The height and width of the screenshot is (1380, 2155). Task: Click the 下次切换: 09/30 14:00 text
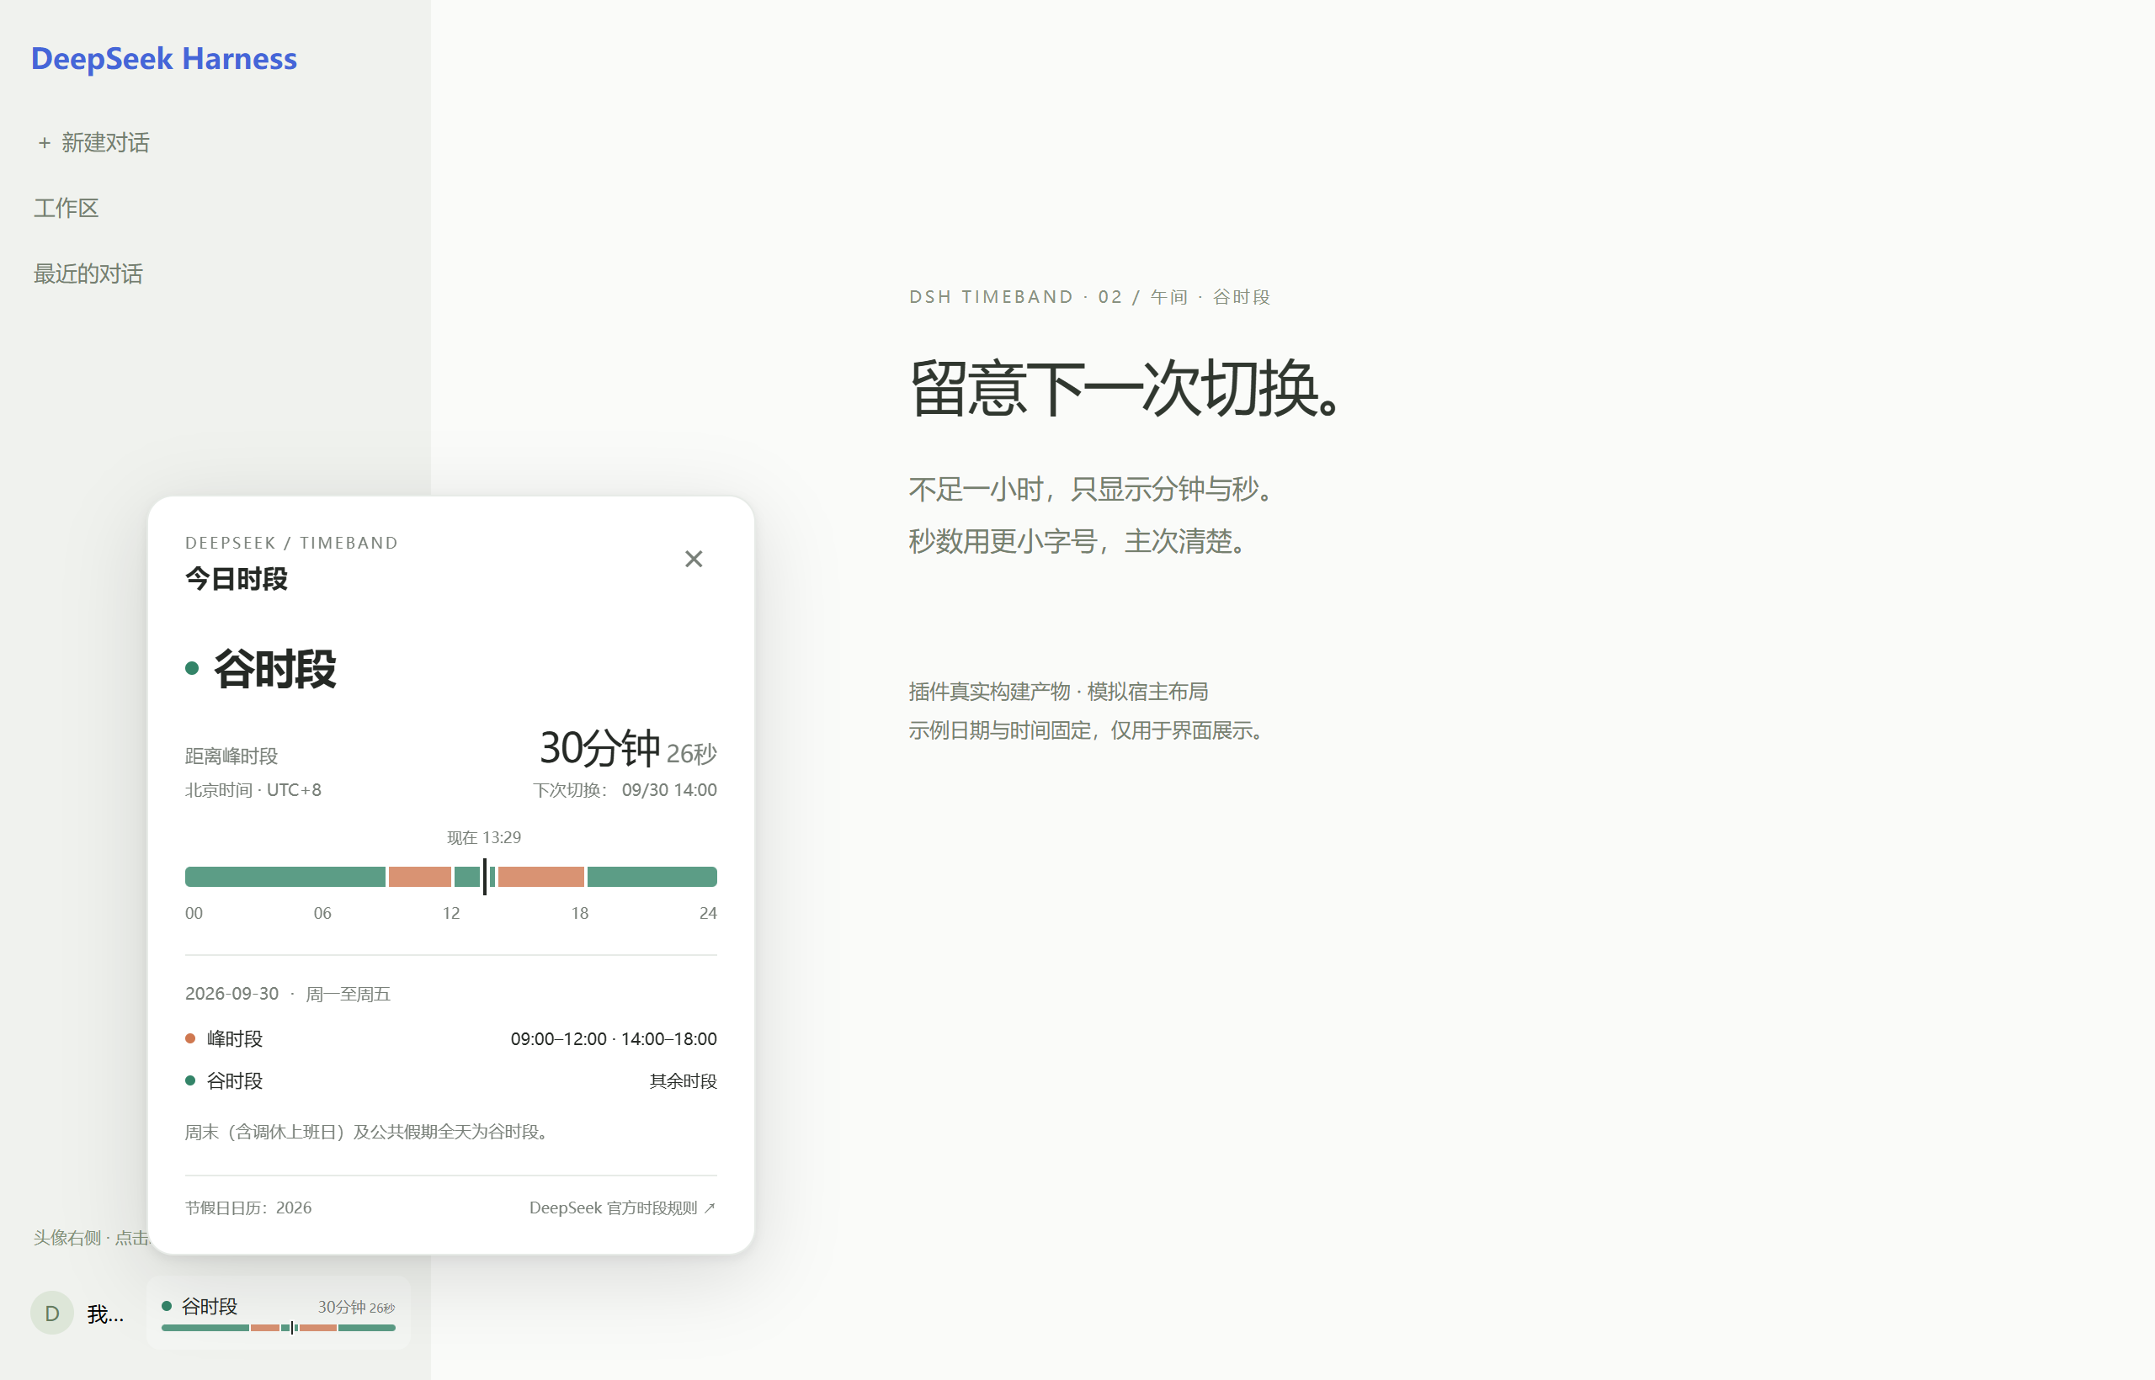point(625,789)
